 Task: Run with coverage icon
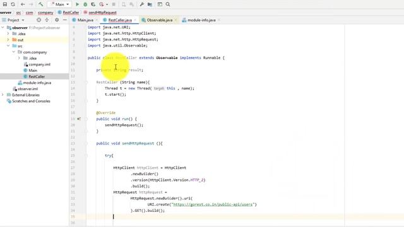pyautogui.click(x=93, y=4)
